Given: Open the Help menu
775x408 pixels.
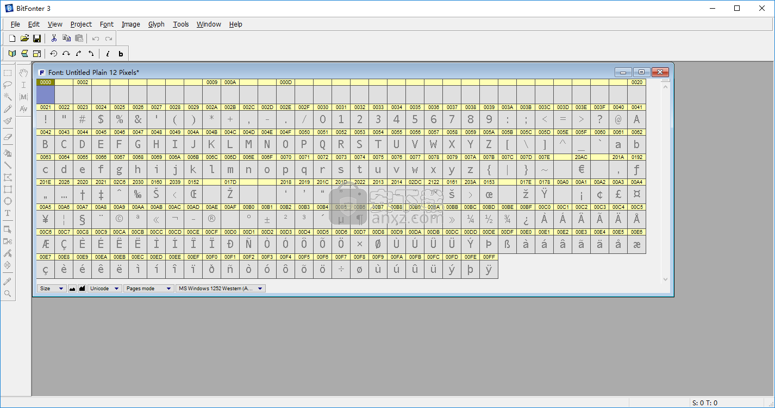Looking at the screenshot, I should pos(235,24).
